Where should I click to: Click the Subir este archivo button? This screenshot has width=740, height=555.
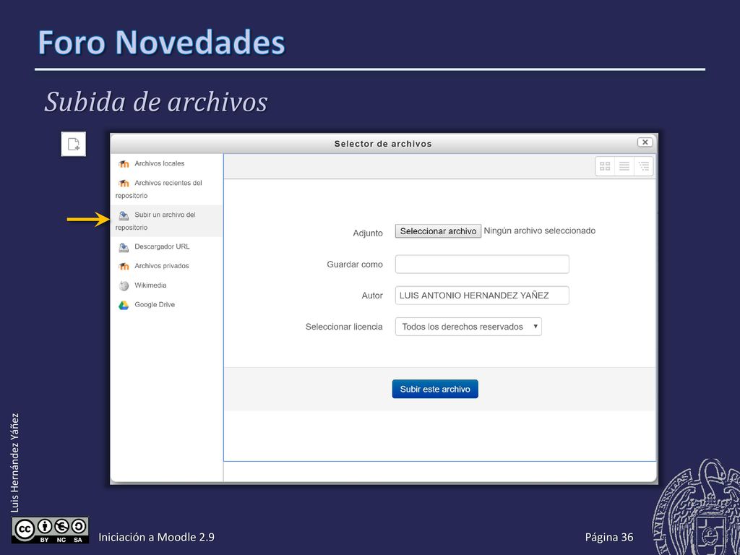[435, 389]
